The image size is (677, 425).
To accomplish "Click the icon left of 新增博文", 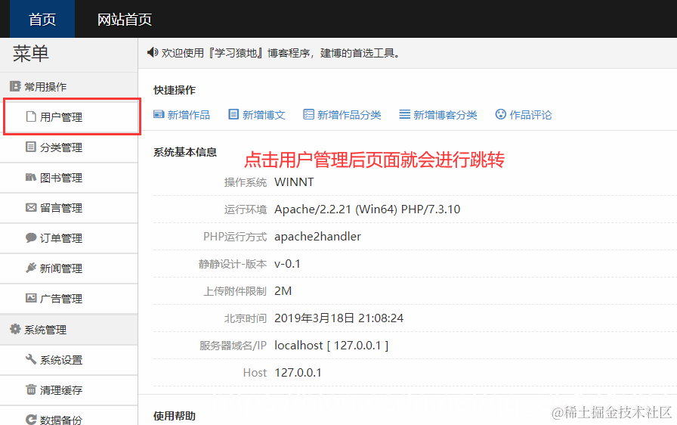I will pos(233,114).
